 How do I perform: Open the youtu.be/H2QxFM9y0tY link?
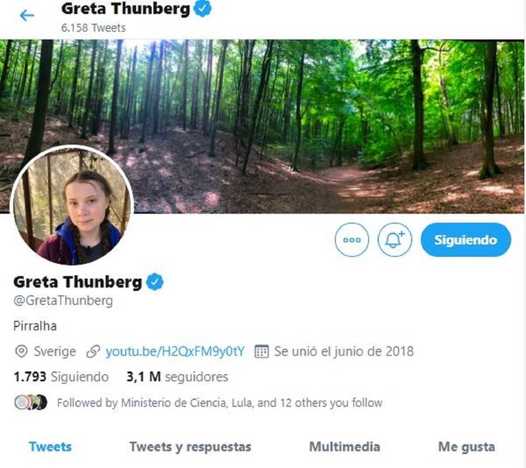pyautogui.click(x=175, y=351)
